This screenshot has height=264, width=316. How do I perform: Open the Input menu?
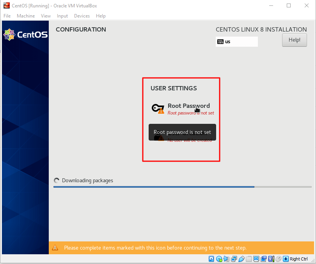62,16
